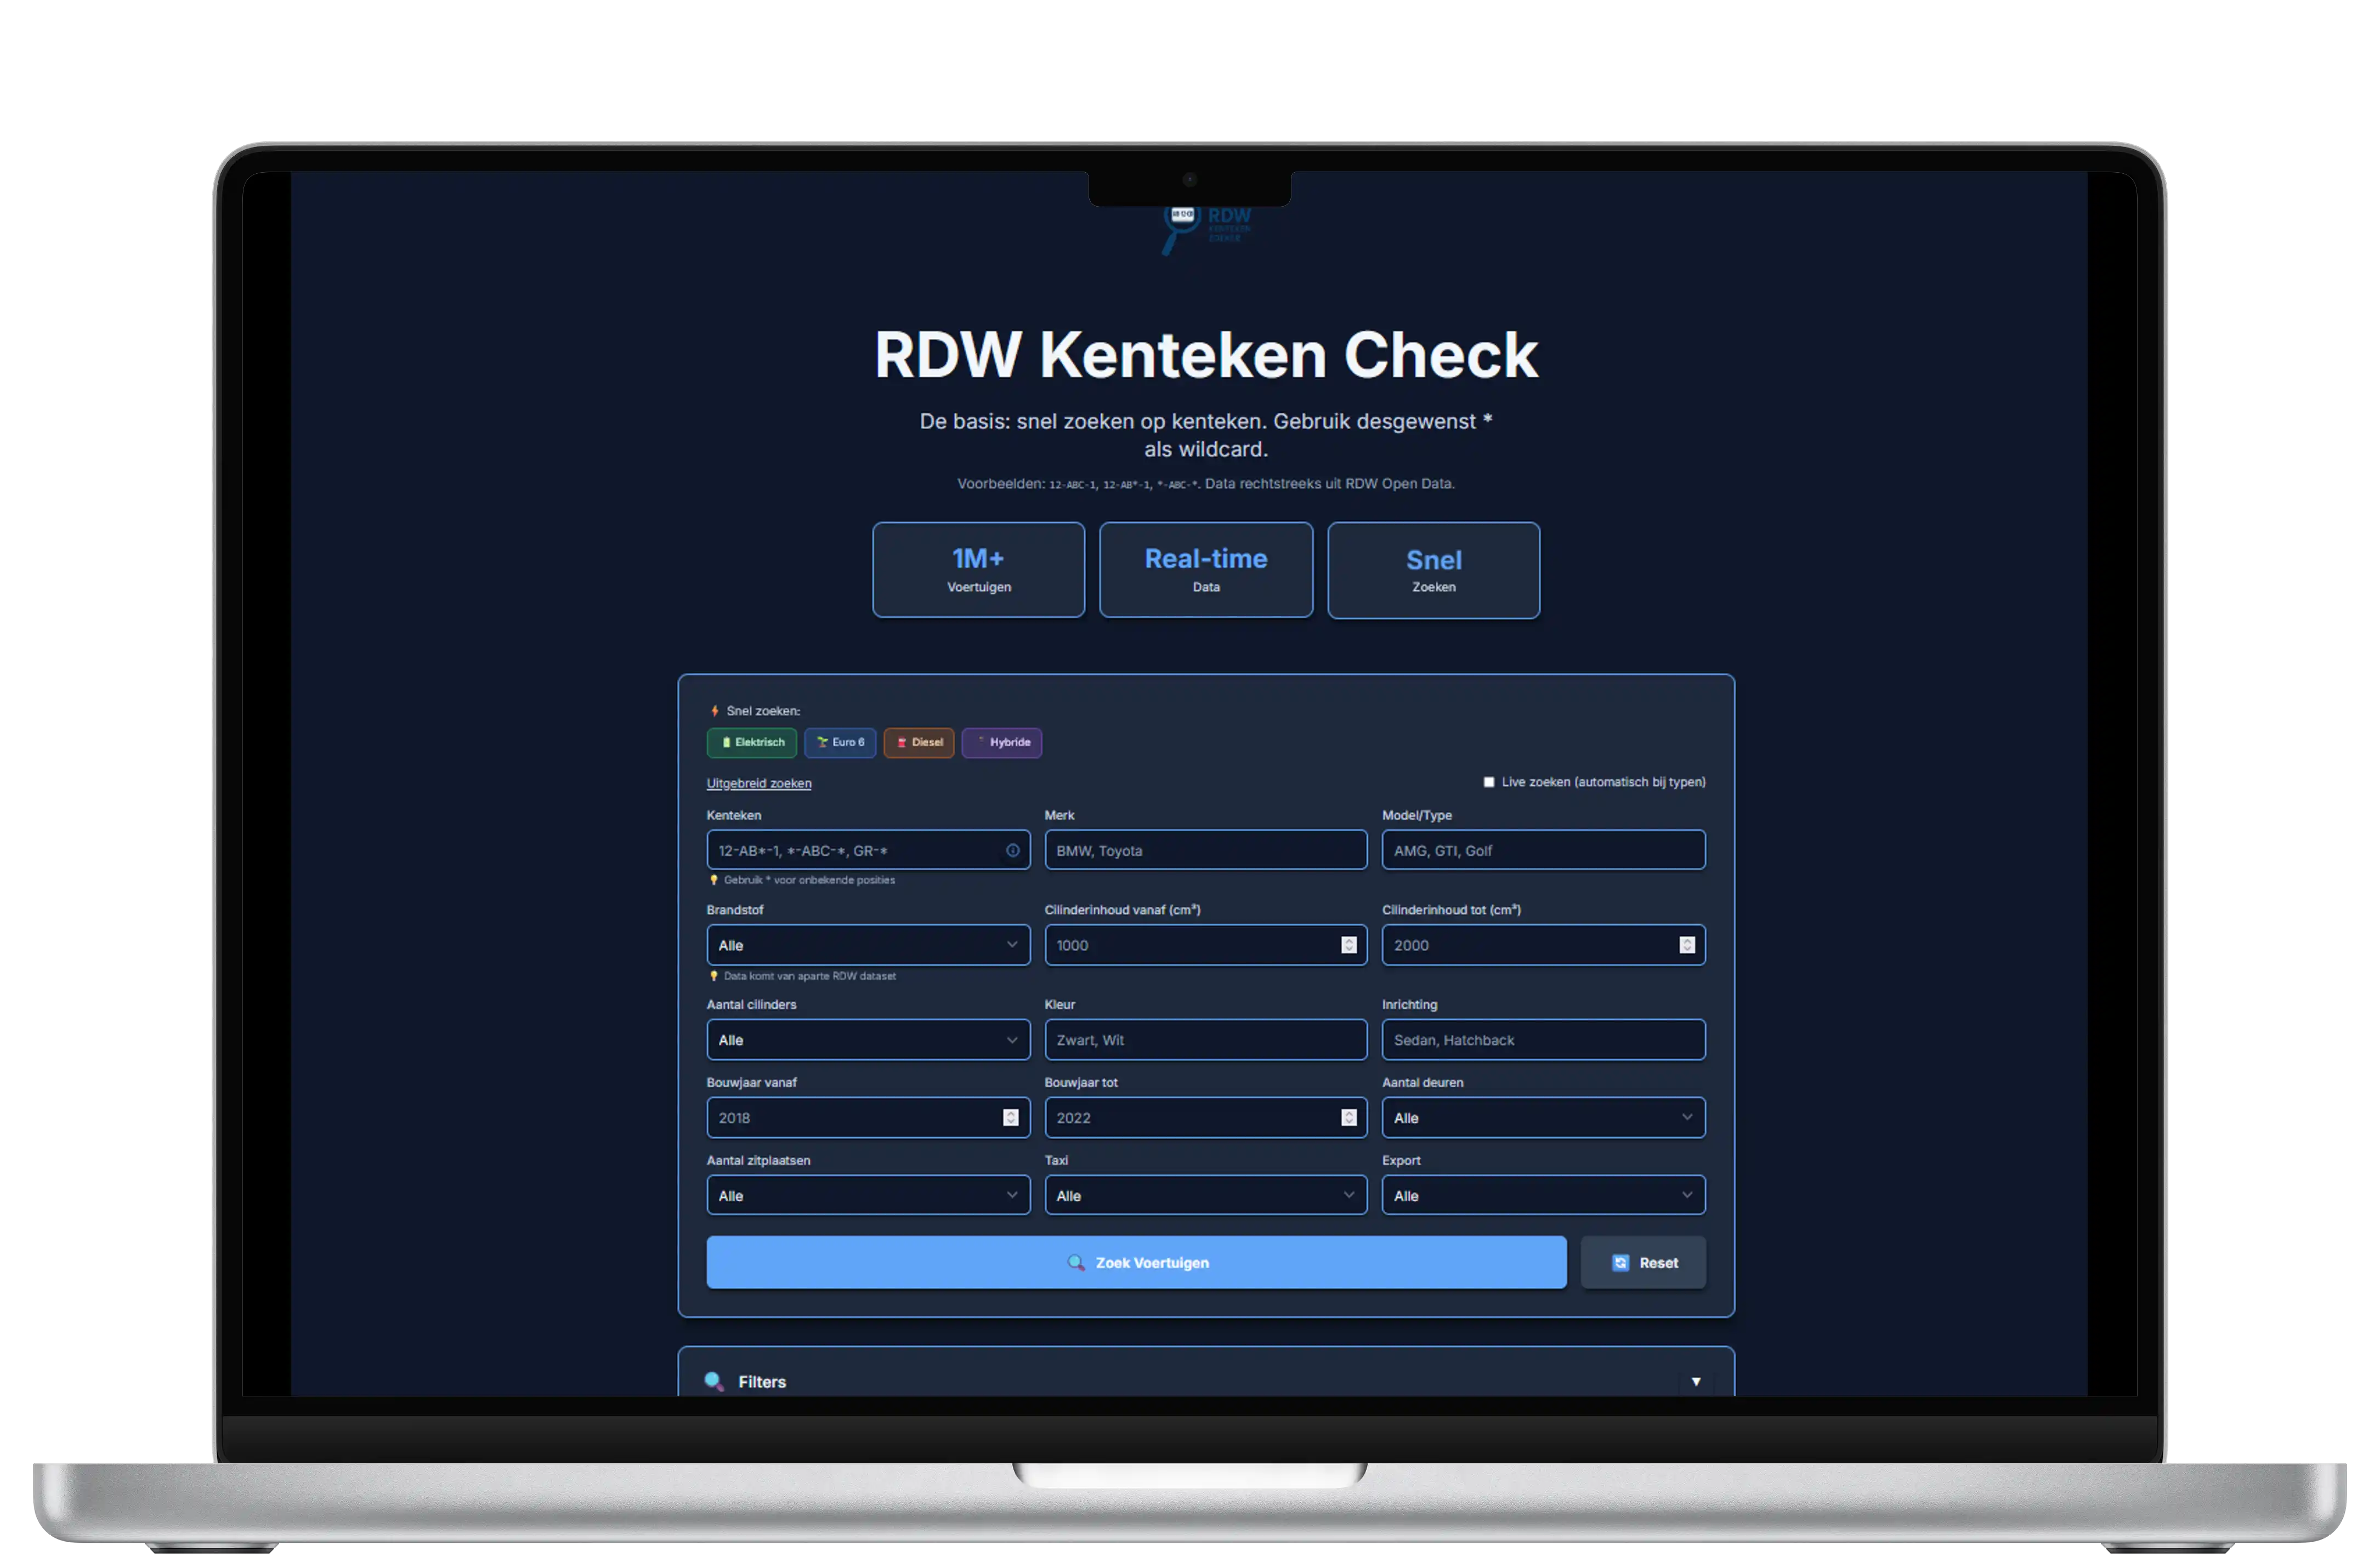Open the Brandstof dropdown

(868, 945)
